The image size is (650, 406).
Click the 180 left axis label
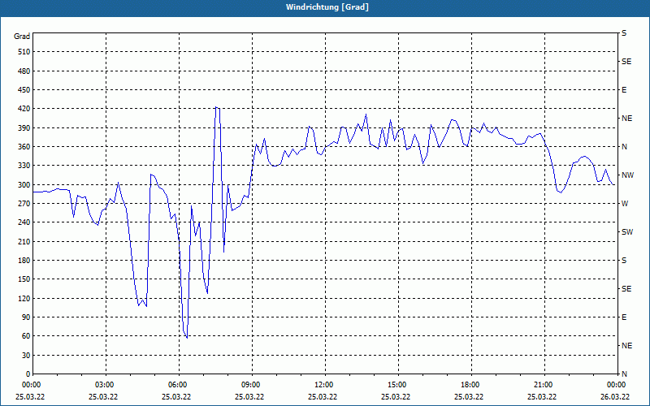[24, 261]
